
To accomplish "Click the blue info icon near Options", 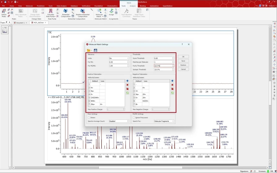I will (260, 6).
